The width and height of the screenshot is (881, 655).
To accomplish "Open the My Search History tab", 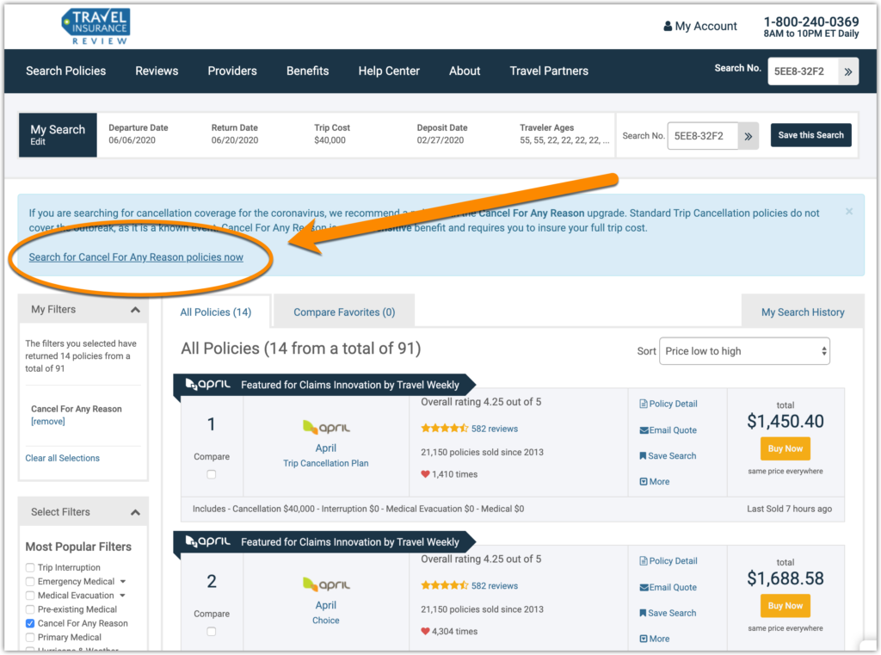I will pos(803,312).
